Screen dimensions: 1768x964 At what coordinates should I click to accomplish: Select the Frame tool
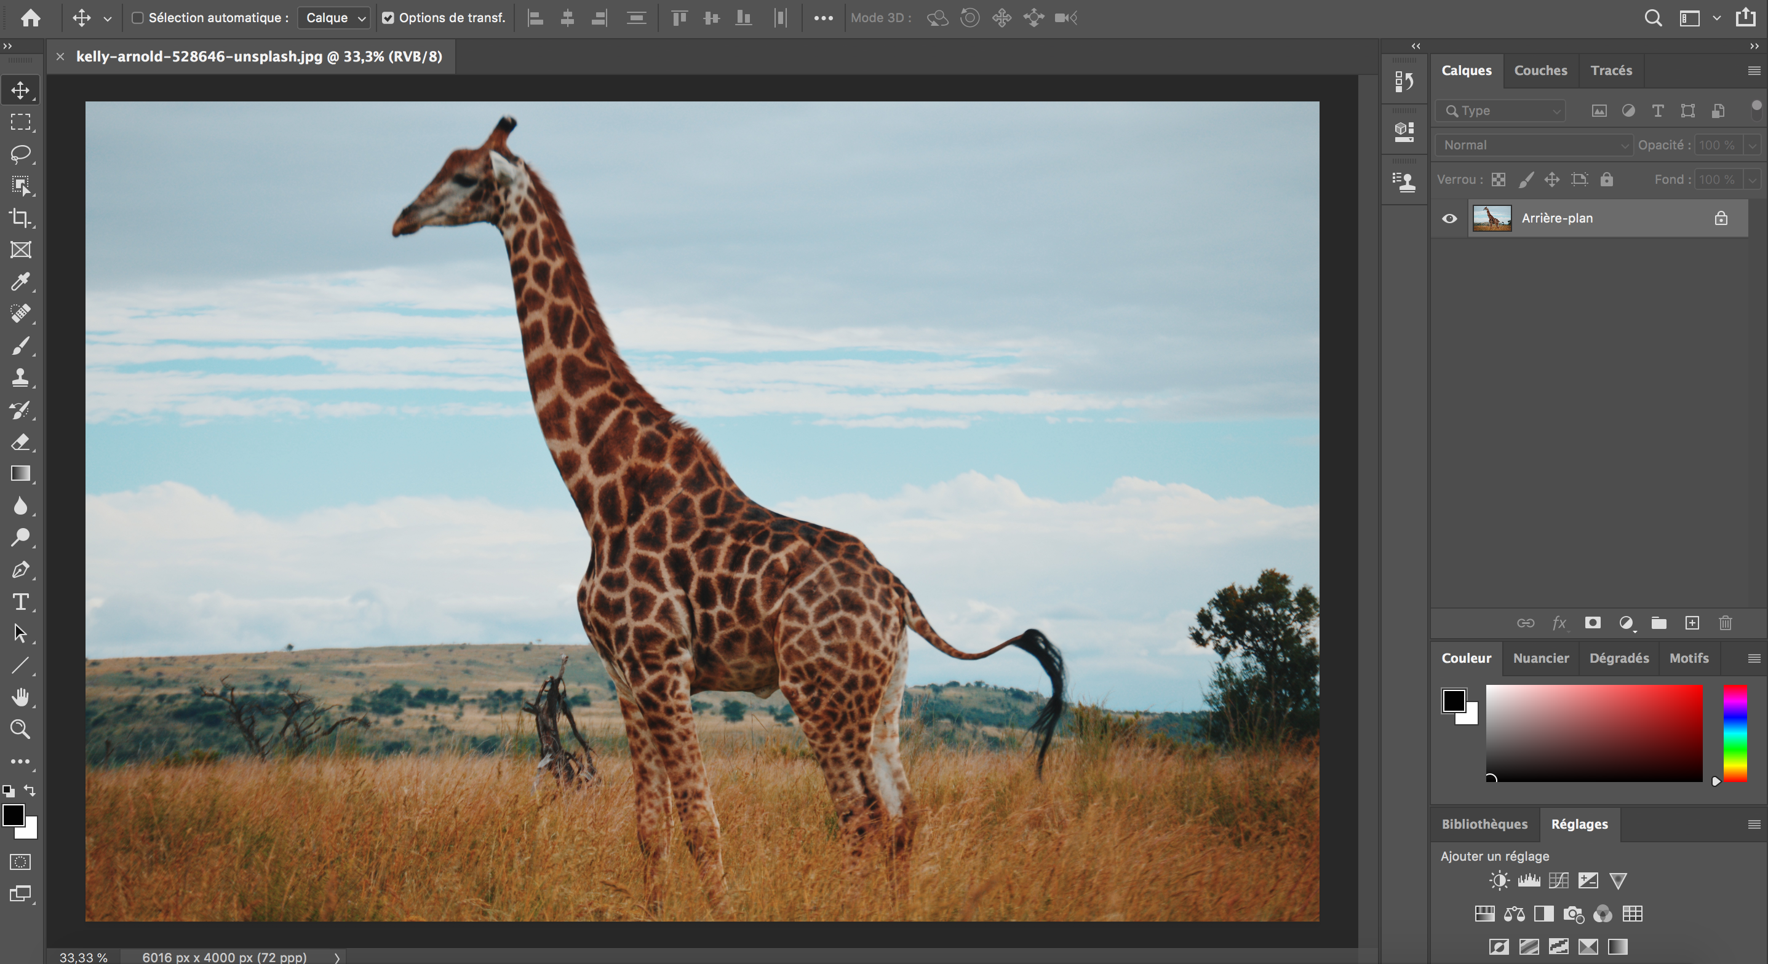coord(20,250)
